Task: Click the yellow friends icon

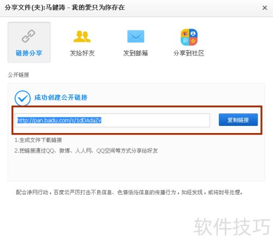Action: (x=82, y=37)
